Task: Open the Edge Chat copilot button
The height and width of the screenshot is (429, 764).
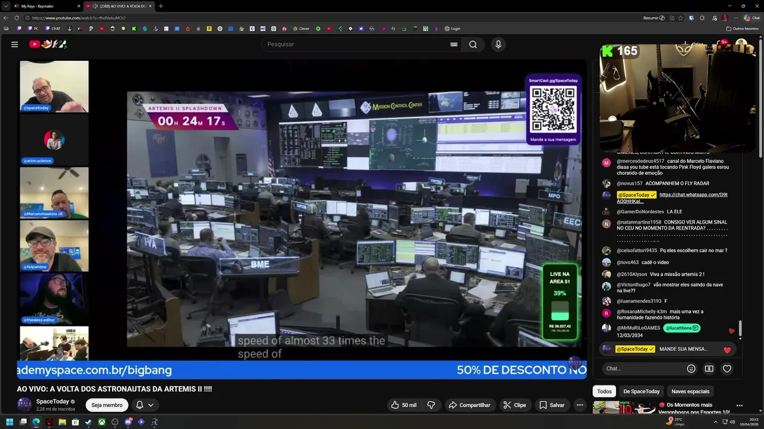Action: click(751, 18)
